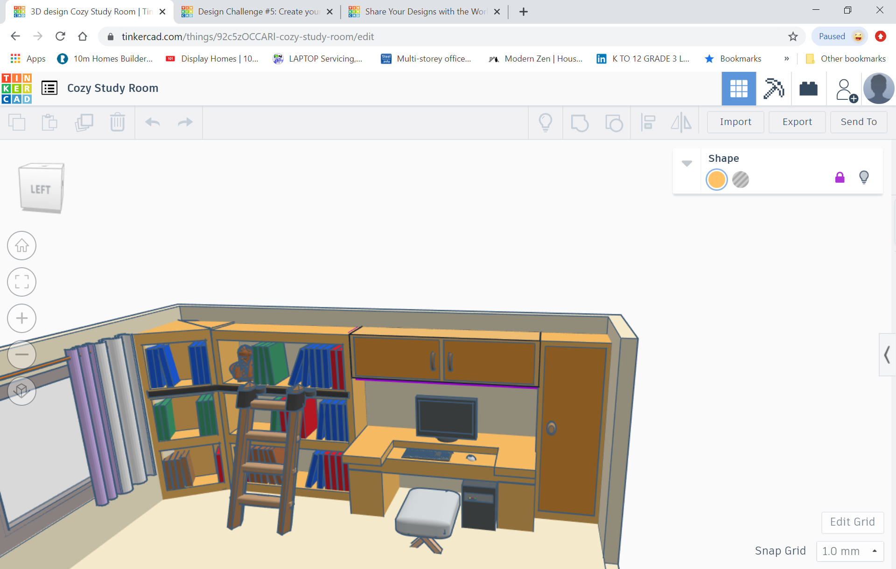The height and width of the screenshot is (569, 896).
Task: Copy the selected shape
Action: 18,122
